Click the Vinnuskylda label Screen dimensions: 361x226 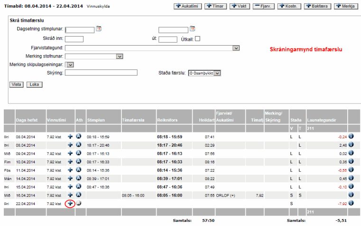(x=98, y=7)
